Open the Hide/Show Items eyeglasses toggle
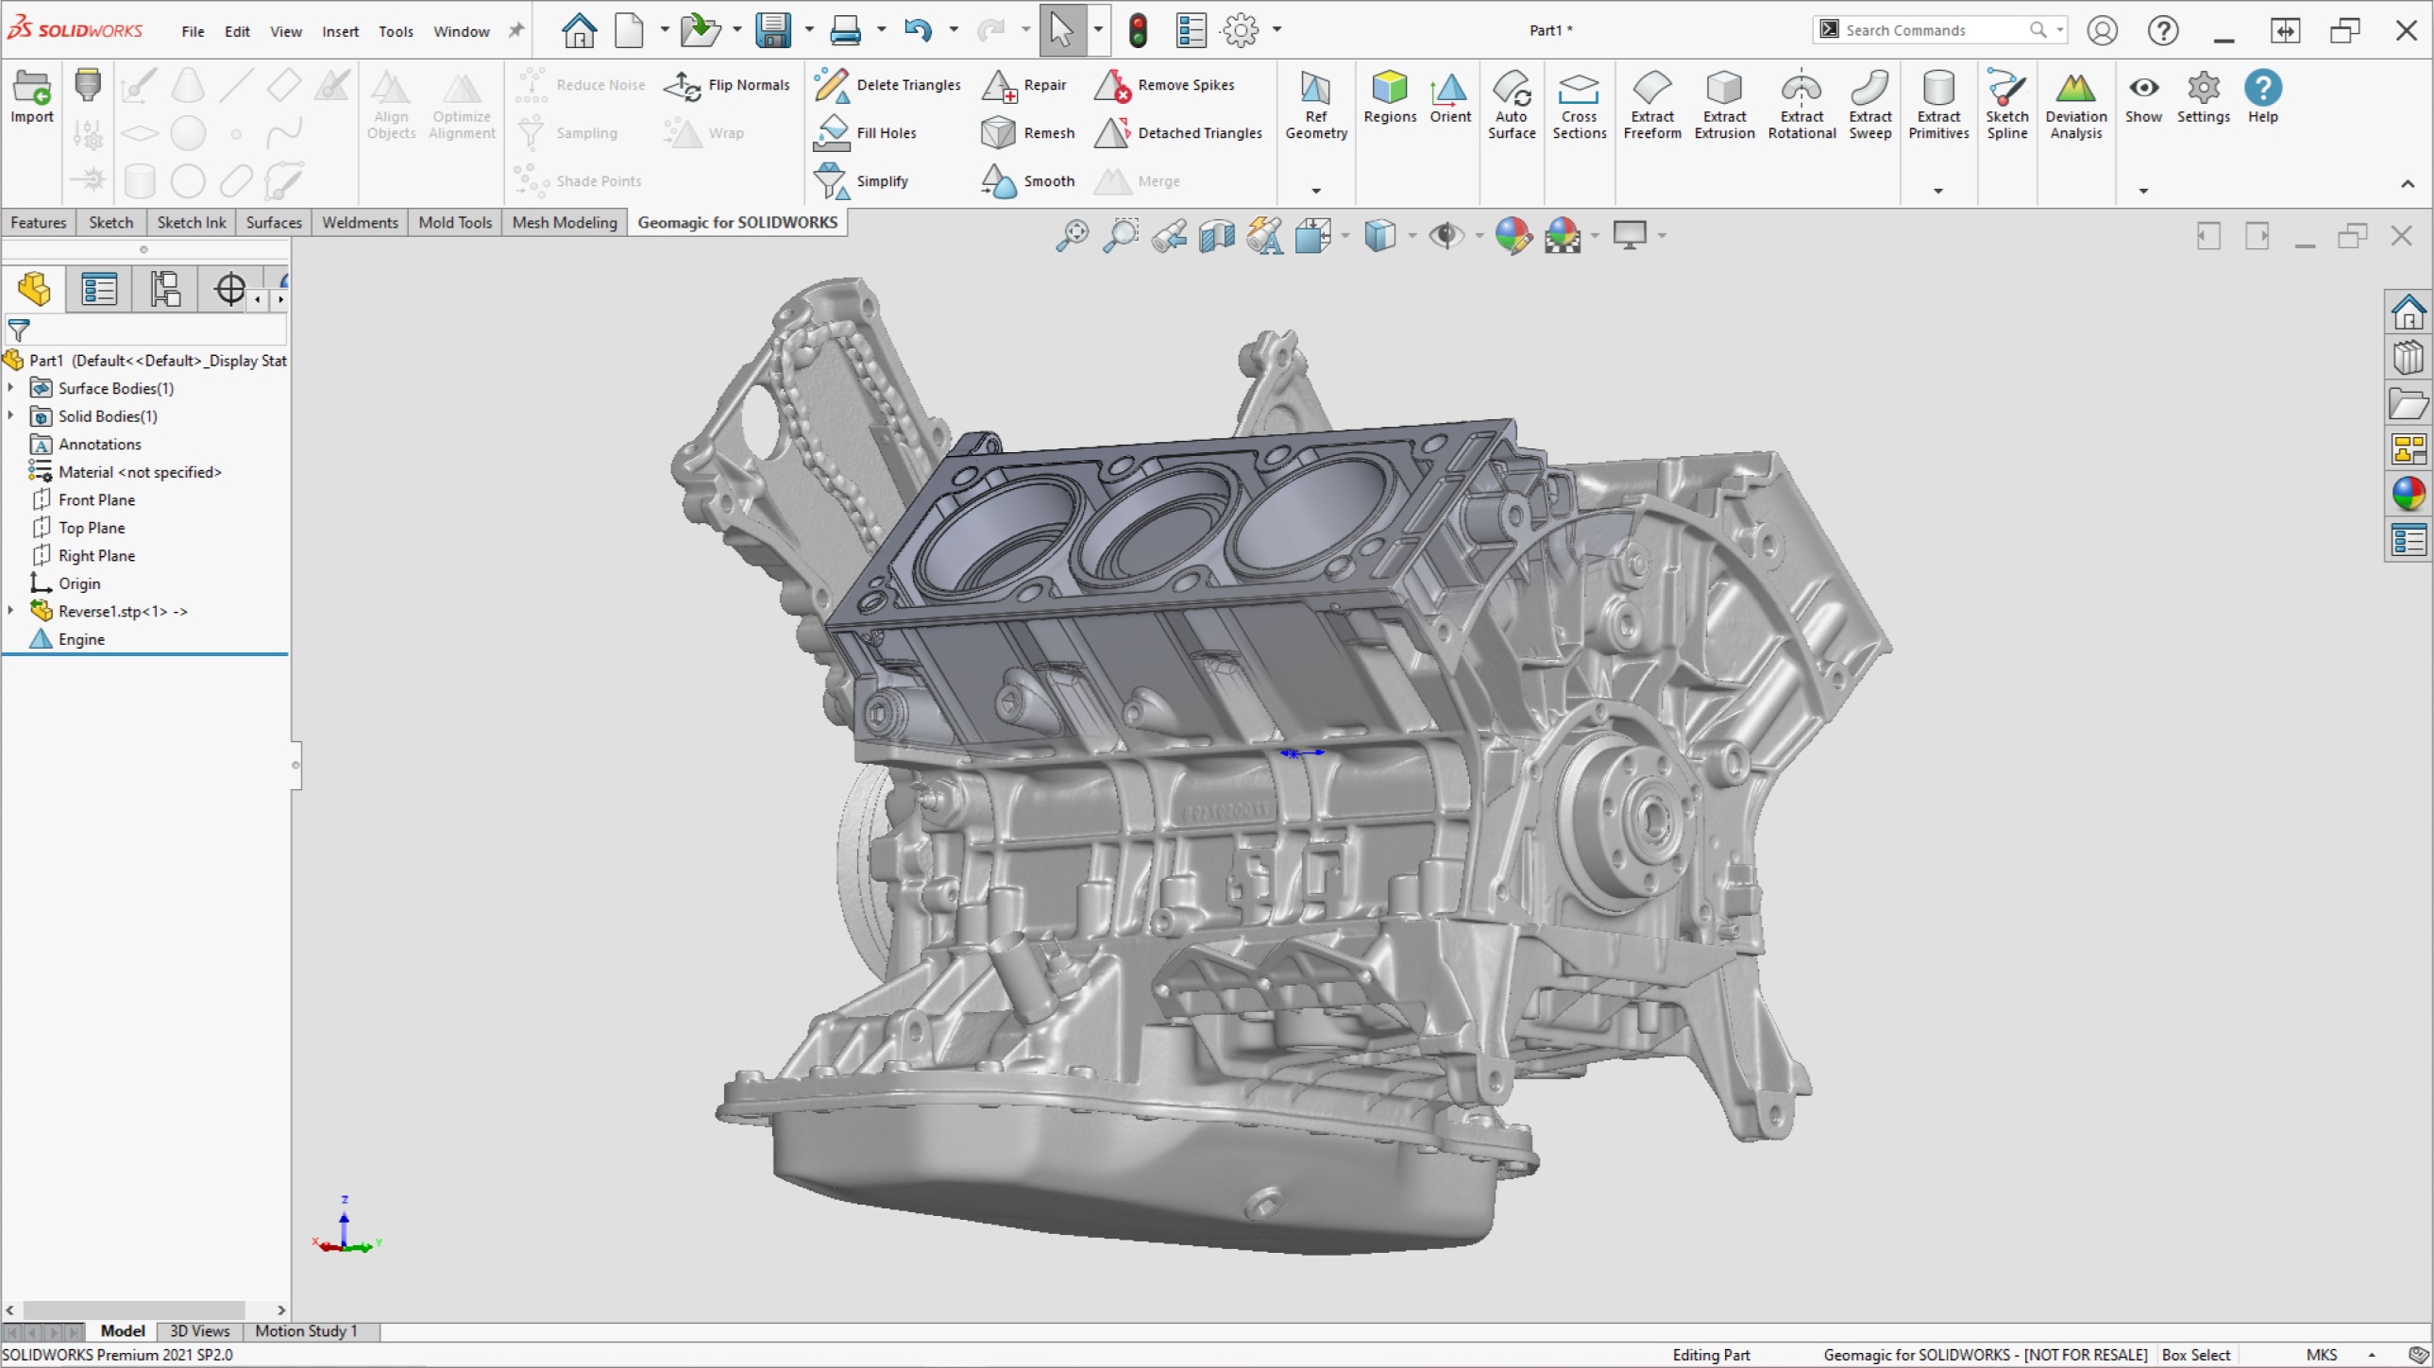The image size is (2434, 1368). tap(1448, 235)
